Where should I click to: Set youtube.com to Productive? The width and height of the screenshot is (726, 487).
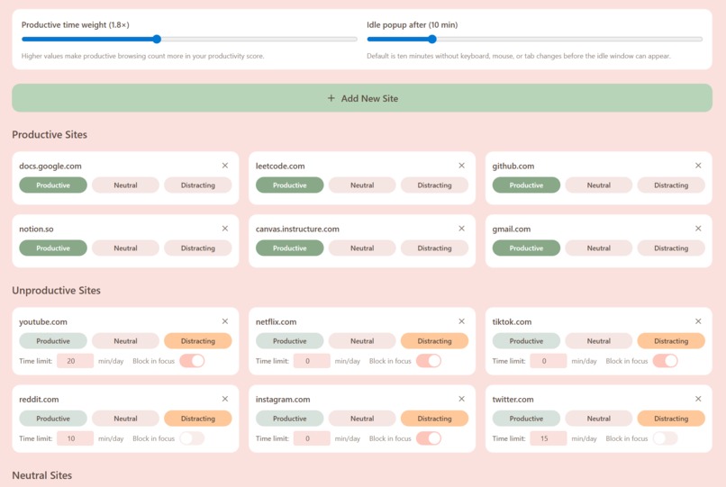pos(53,341)
